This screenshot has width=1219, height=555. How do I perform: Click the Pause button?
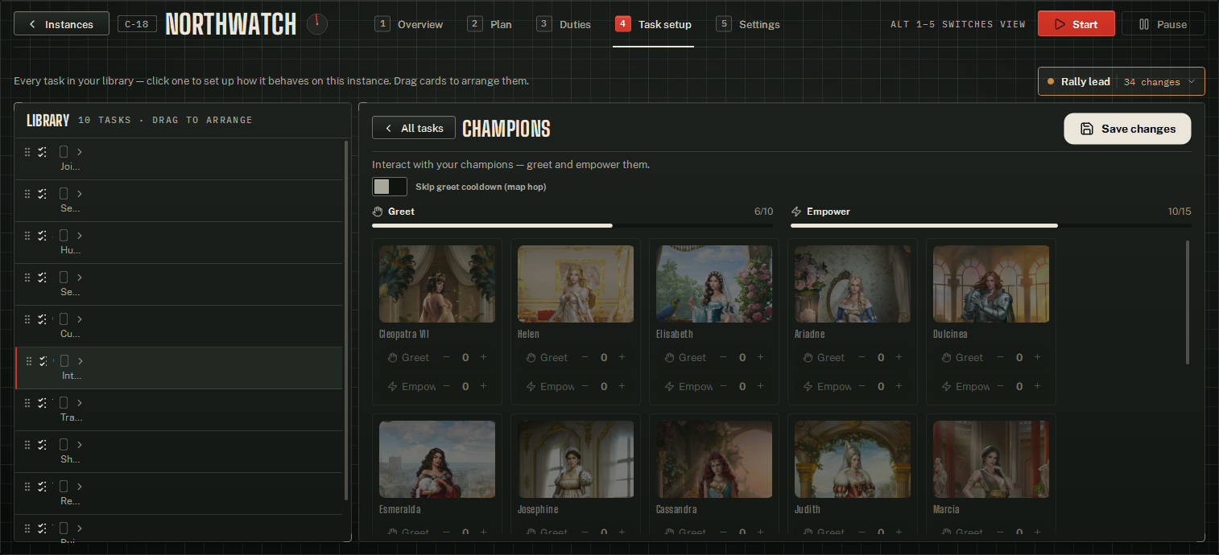pos(1163,24)
